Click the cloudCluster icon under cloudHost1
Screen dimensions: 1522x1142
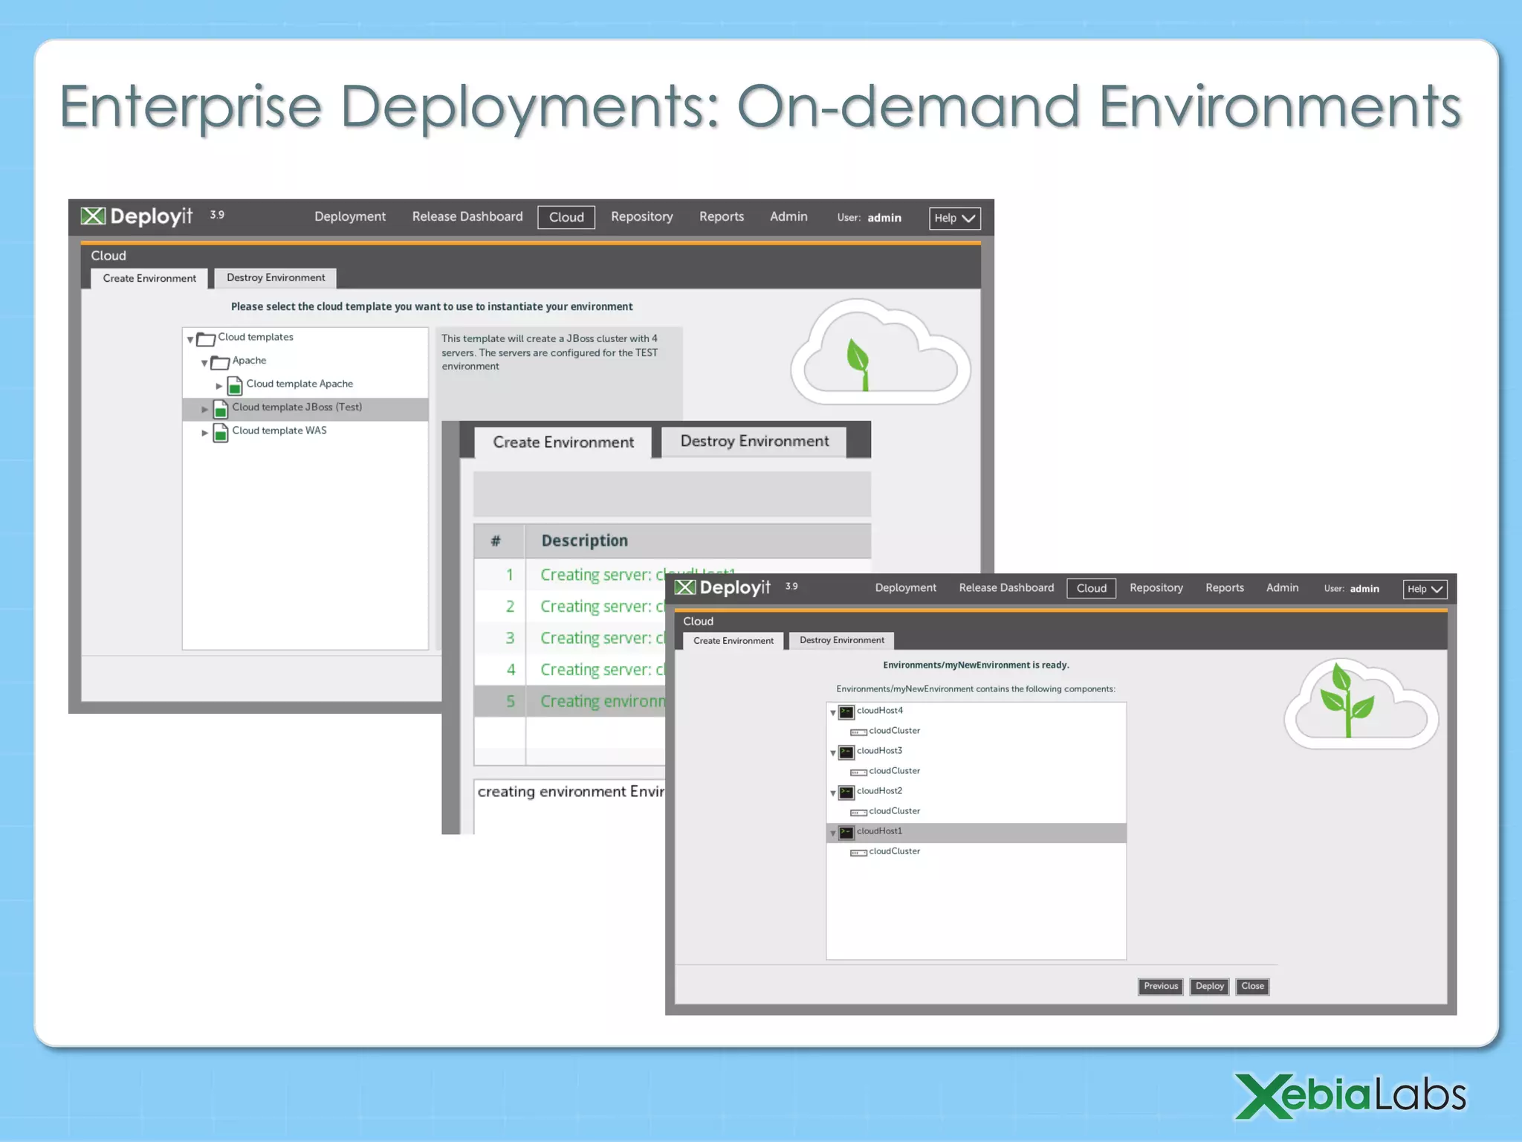click(x=858, y=853)
